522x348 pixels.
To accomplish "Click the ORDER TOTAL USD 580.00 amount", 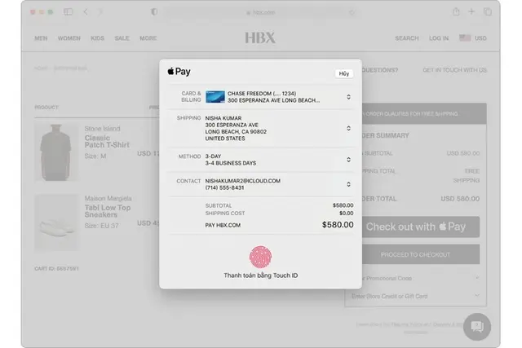I will pos(460,199).
